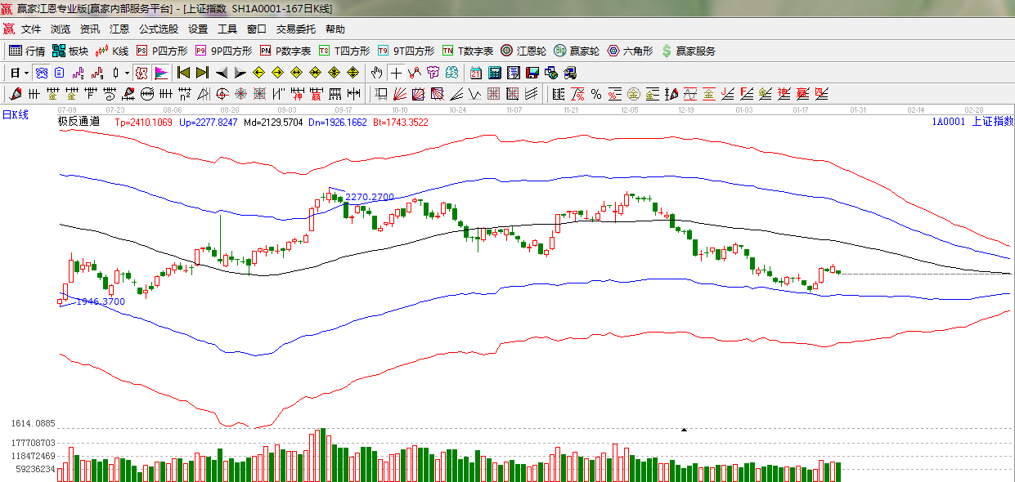The height and width of the screenshot is (482, 1015).
Task: Open the calculator icon in toolbar
Action: [x=495, y=73]
